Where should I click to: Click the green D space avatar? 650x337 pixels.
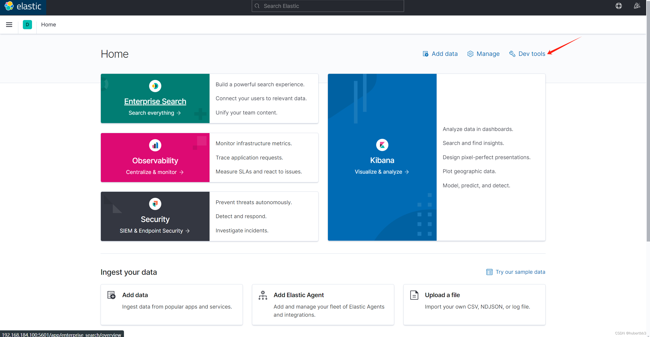(27, 25)
